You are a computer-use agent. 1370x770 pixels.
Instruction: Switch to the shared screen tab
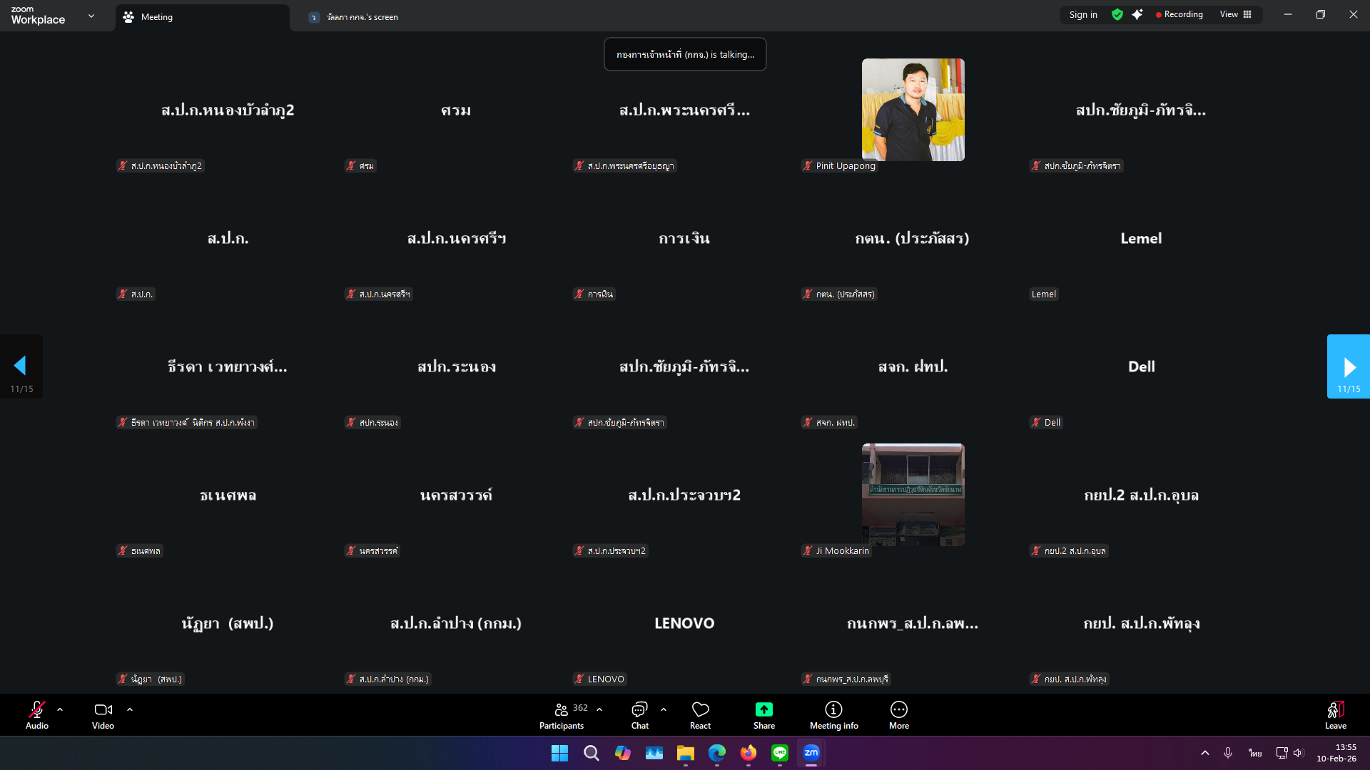[x=362, y=17]
